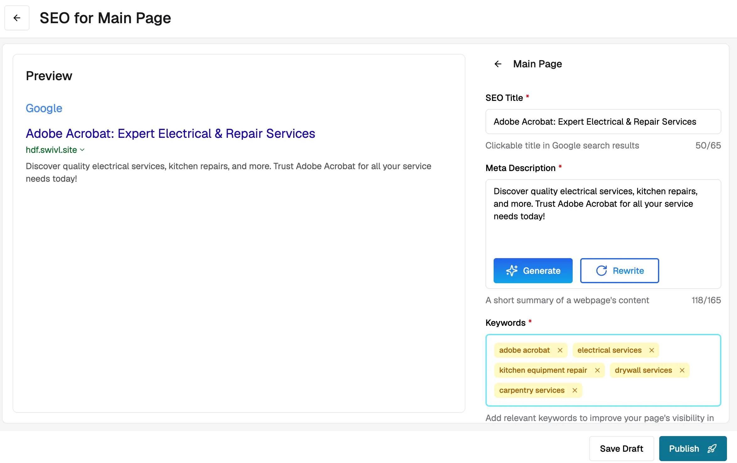The image size is (737, 463).
Task: Remove the adobe acrobat keyword tag
Action: (x=560, y=350)
